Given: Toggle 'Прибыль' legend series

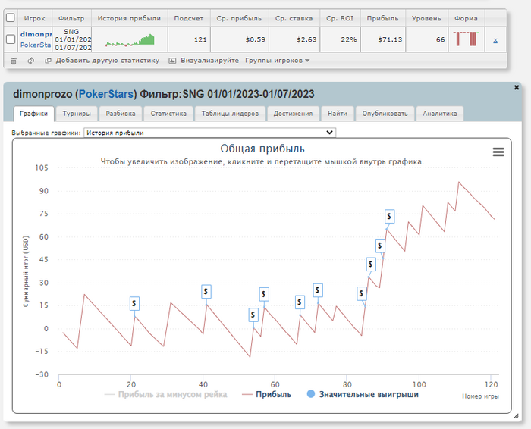Looking at the screenshot, I should pos(267,394).
